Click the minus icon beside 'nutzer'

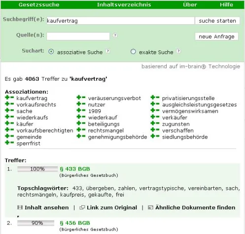(83, 104)
